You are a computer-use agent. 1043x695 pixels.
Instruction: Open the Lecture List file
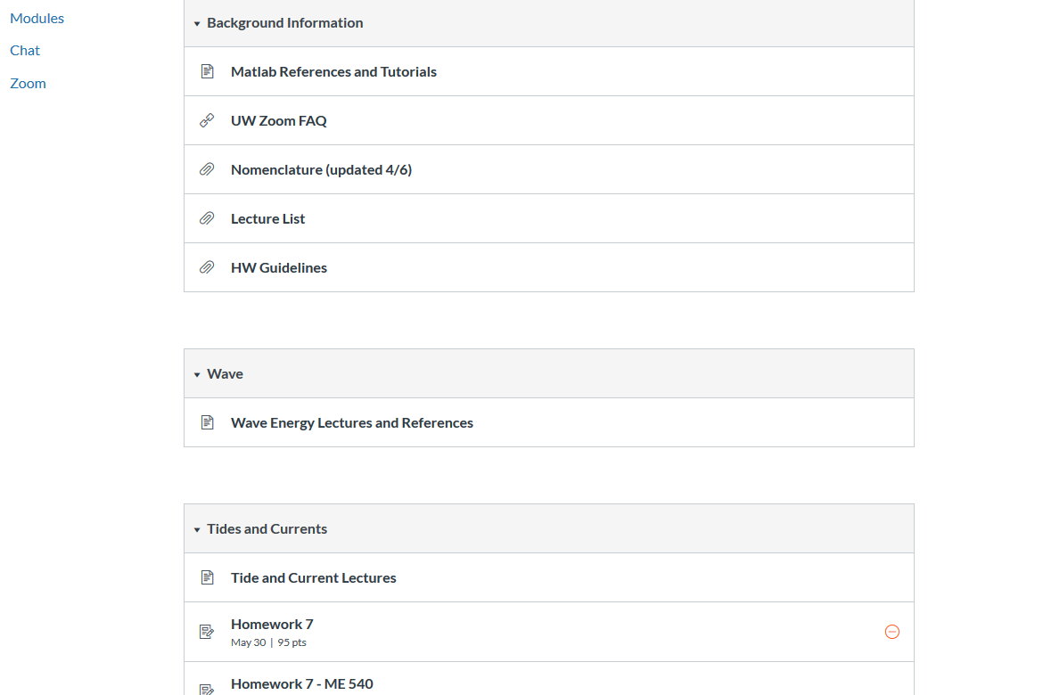267,219
